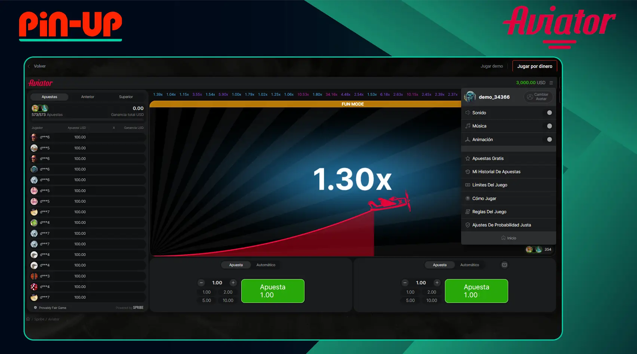This screenshot has height=354, width=637.
Task: Click the Volver back arrow icon
Action: 29,66
